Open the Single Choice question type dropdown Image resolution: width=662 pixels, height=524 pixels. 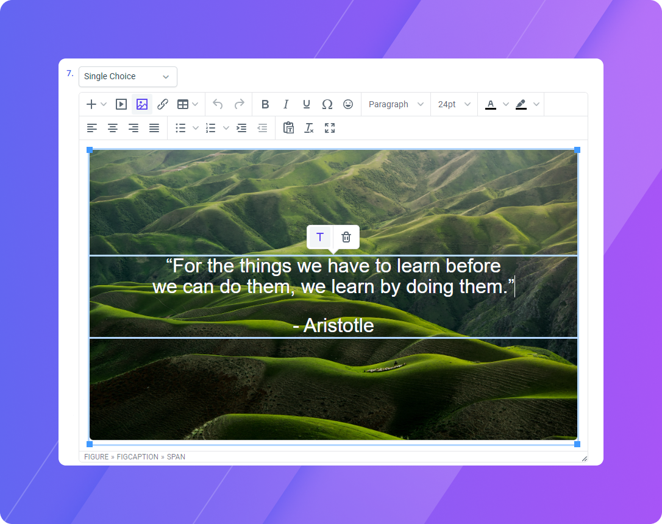click(x=127, y=76)
